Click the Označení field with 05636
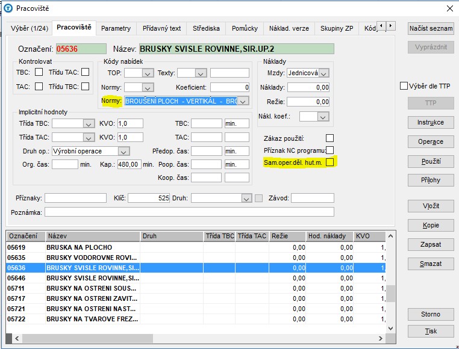 (x=81, y=49)
